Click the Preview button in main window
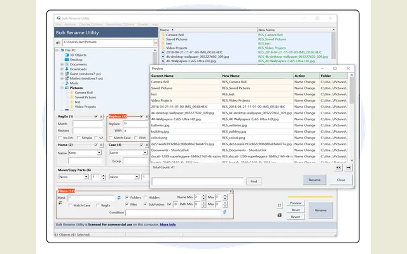 (296, 203)
